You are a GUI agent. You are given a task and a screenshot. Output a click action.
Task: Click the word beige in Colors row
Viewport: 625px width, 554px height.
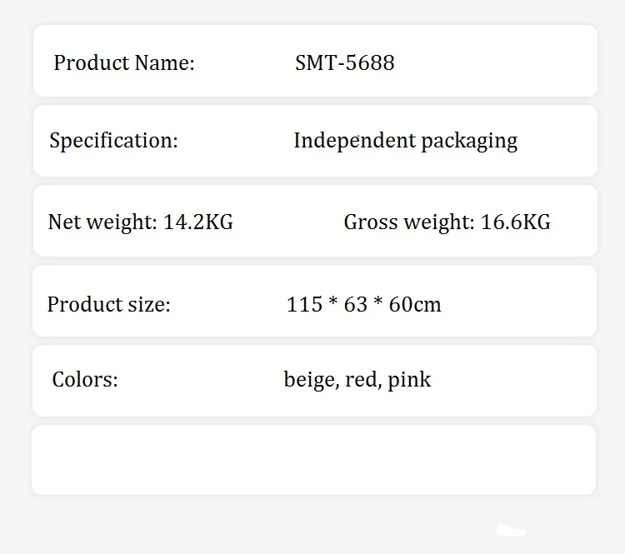tap(312, 380)
